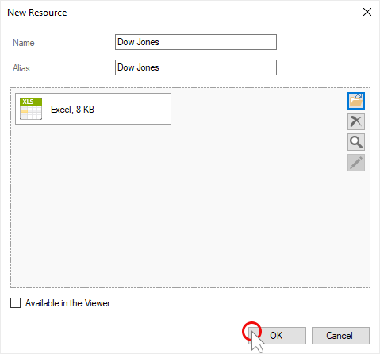Confirm with the OK button
Screen dimensions: 380x354
point(277,336)
